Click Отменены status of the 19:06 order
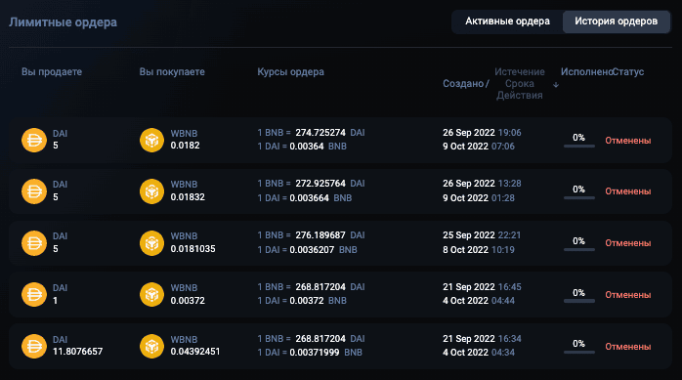This screenshot has height=380, width=682. [x=628, y=141]
